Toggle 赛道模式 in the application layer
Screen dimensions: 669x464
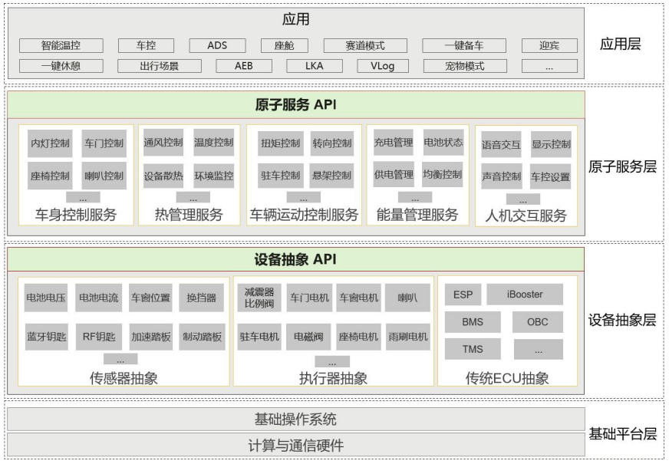(364, 44)
